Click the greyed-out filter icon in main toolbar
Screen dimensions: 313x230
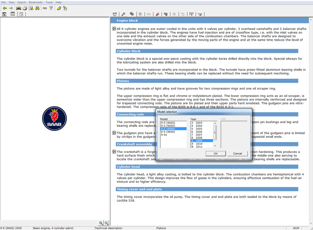tap(51, 8)
